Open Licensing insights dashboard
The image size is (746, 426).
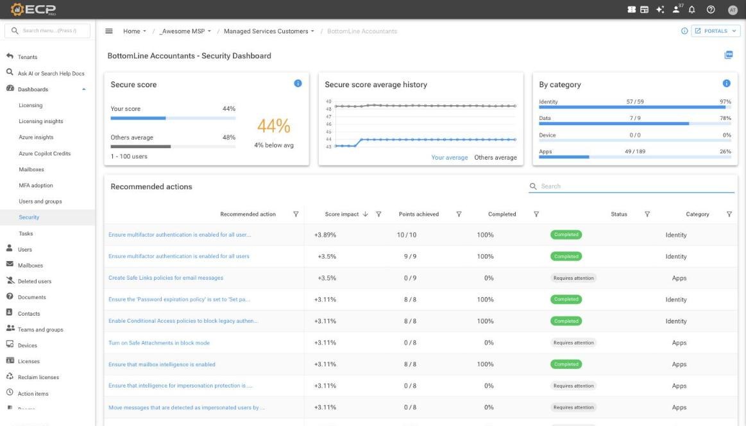click(41, 121)
